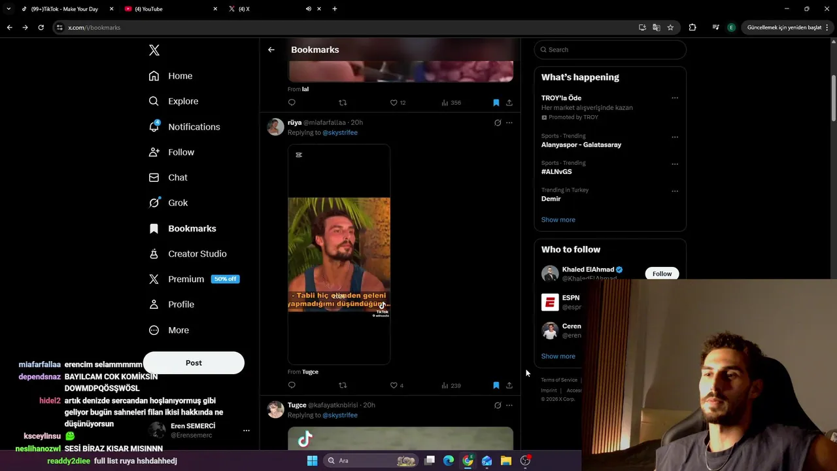Remove bookmark on rüya's post
837x471 pixels.
click(x=496, y=385)
